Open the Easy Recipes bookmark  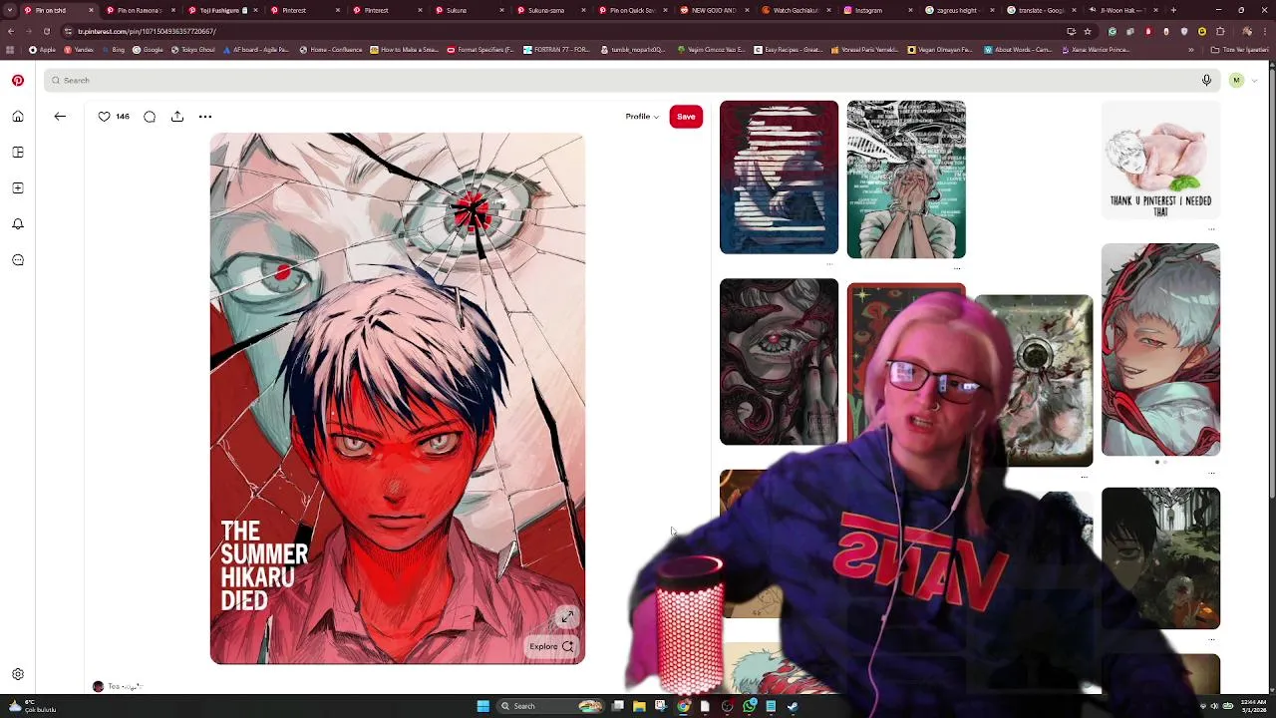tap(789, 50)
